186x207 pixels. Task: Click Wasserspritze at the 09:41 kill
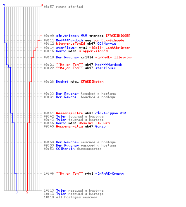(x=69, y=113)
